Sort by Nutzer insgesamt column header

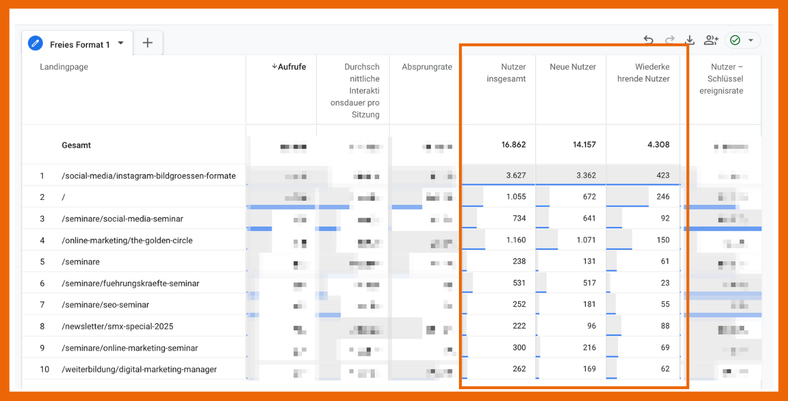[505, 73]
